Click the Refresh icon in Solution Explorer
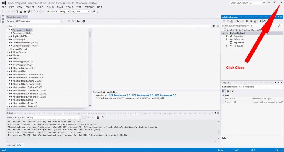 tap(247, 21)
